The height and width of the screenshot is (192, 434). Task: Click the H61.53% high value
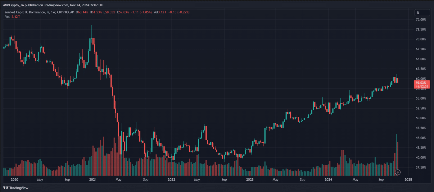coord(96,12)
